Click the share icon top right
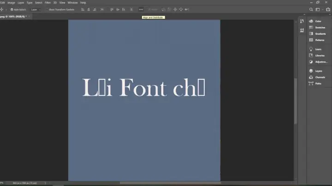The image size is (332, 186). pos(328,10)
